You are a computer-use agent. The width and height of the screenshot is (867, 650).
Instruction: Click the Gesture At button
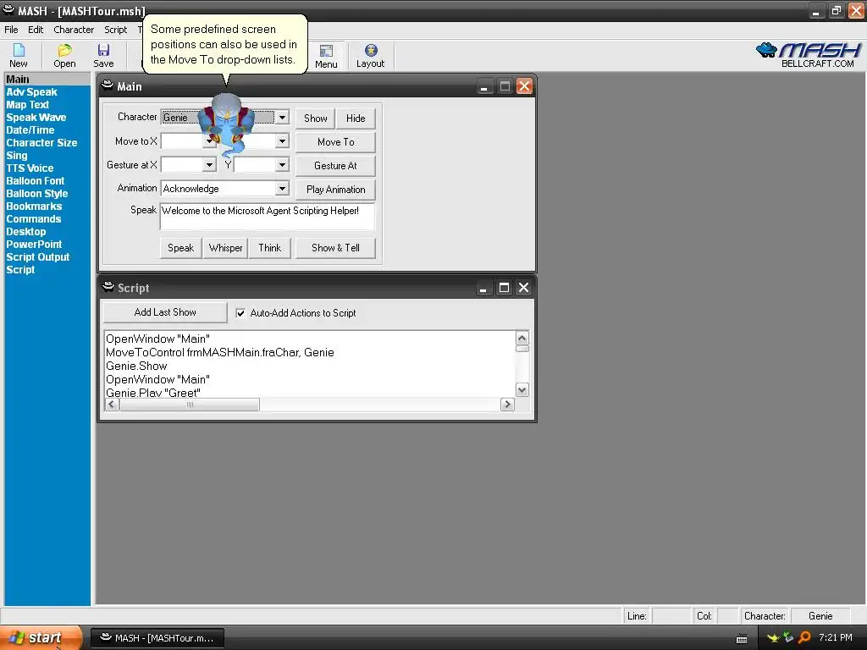tap(335, 166)
